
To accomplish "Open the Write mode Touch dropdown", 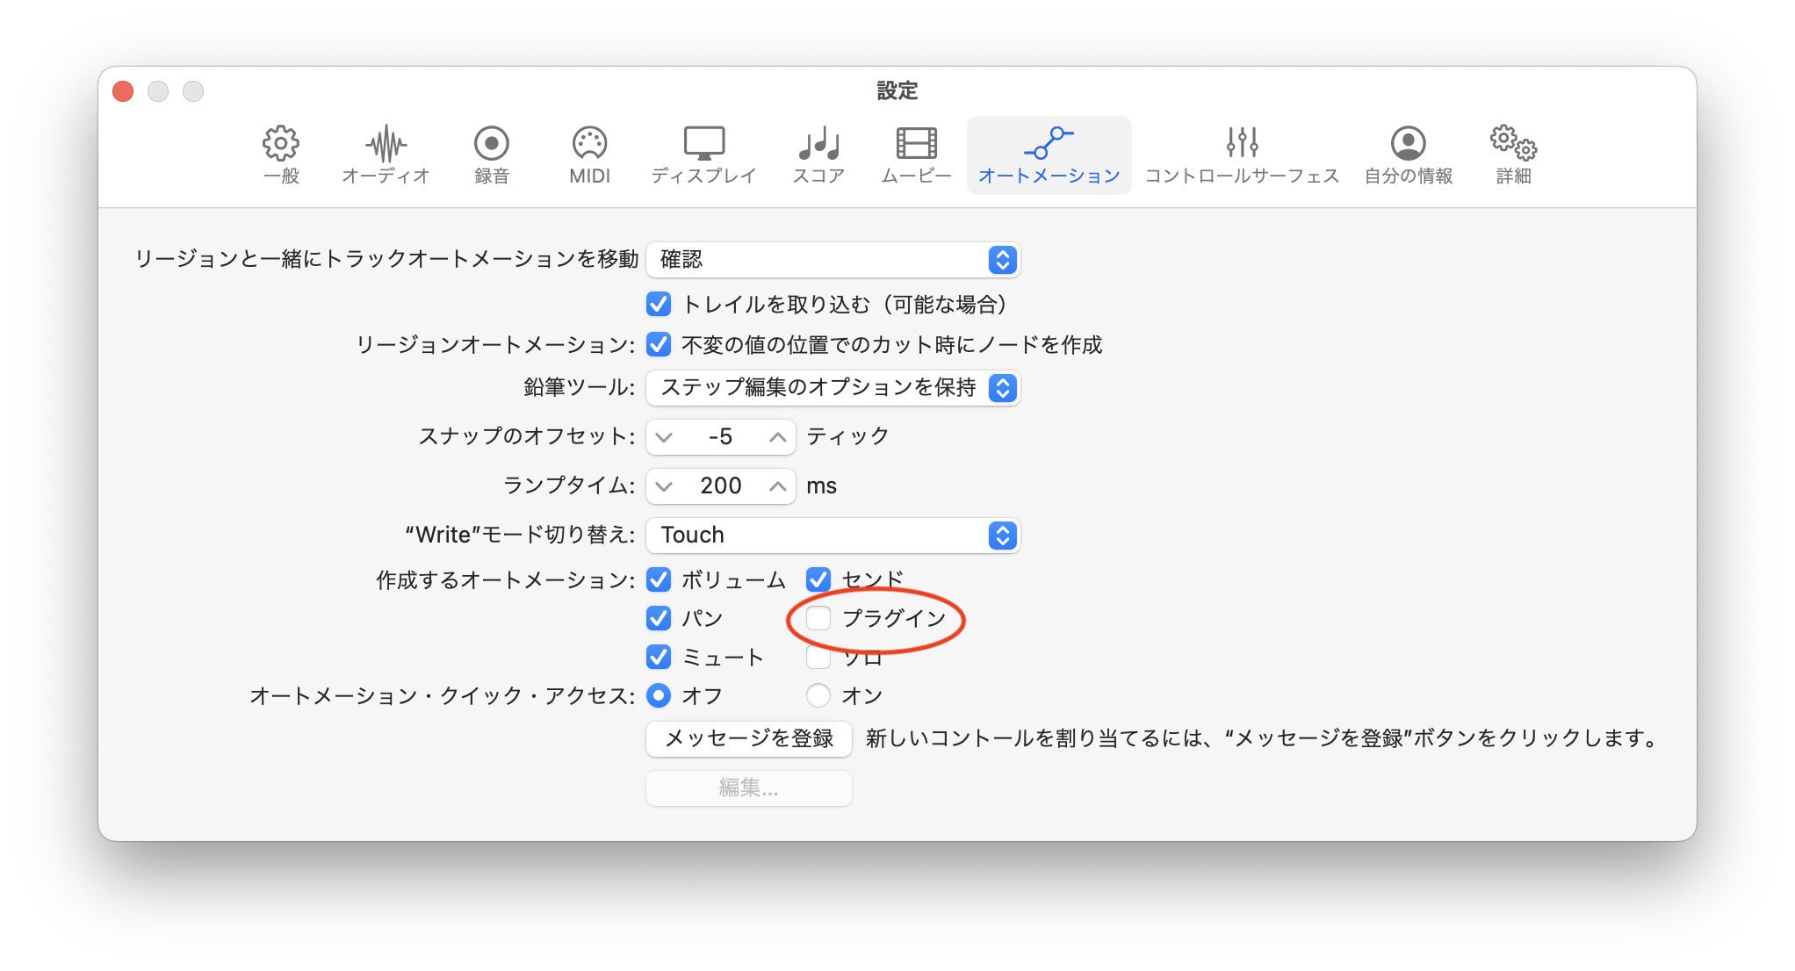I will pyautogui.click(x=833, y=535).
